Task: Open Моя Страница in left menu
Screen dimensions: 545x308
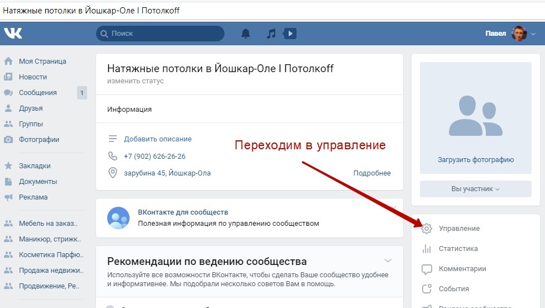Action: click(x=42, y=61)
